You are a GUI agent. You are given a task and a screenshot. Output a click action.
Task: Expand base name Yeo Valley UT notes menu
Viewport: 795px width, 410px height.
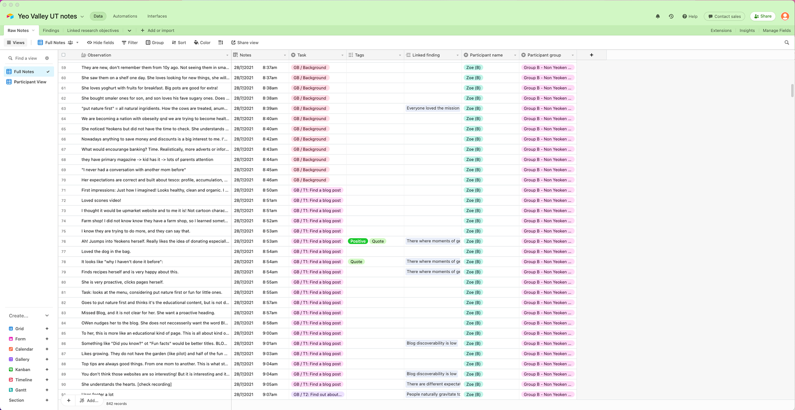coord(82,17)
